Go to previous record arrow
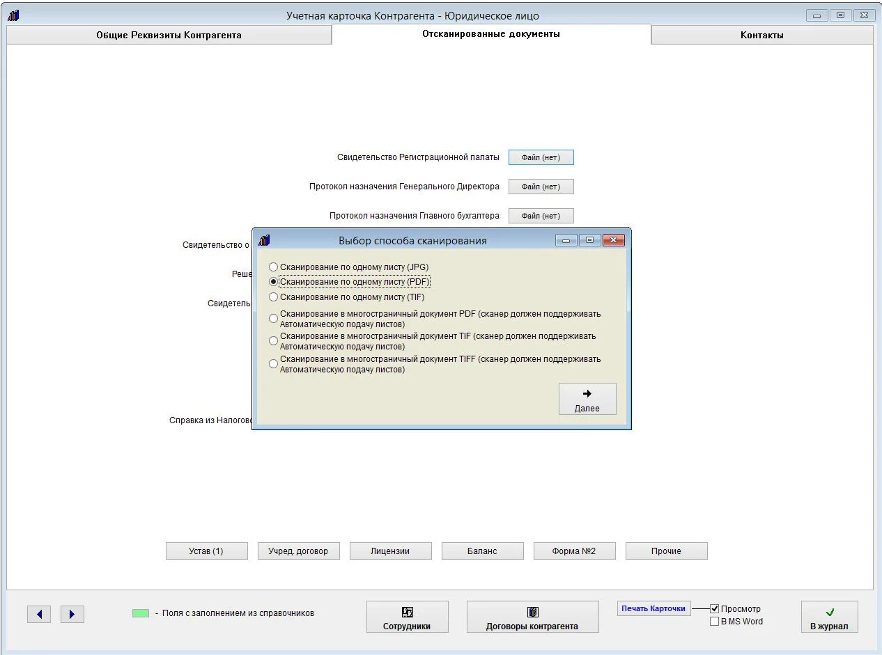The width and height of the screenshot is (882, 655). tap(39, 614)
